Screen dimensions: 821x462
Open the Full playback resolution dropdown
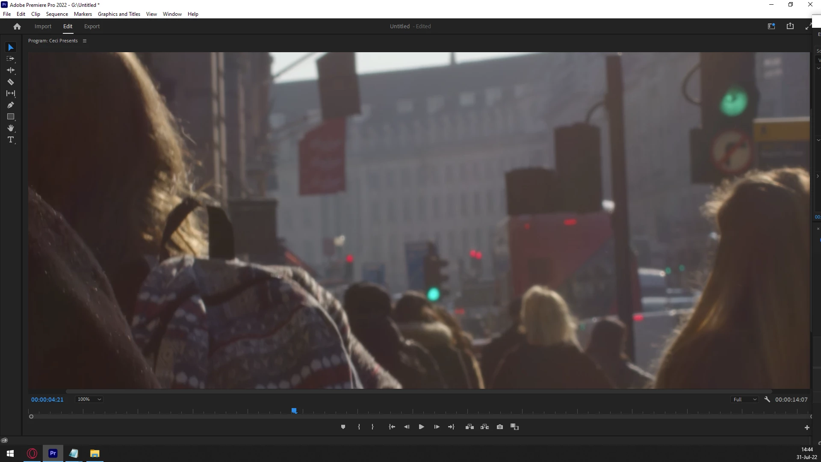tap(745, 400)
